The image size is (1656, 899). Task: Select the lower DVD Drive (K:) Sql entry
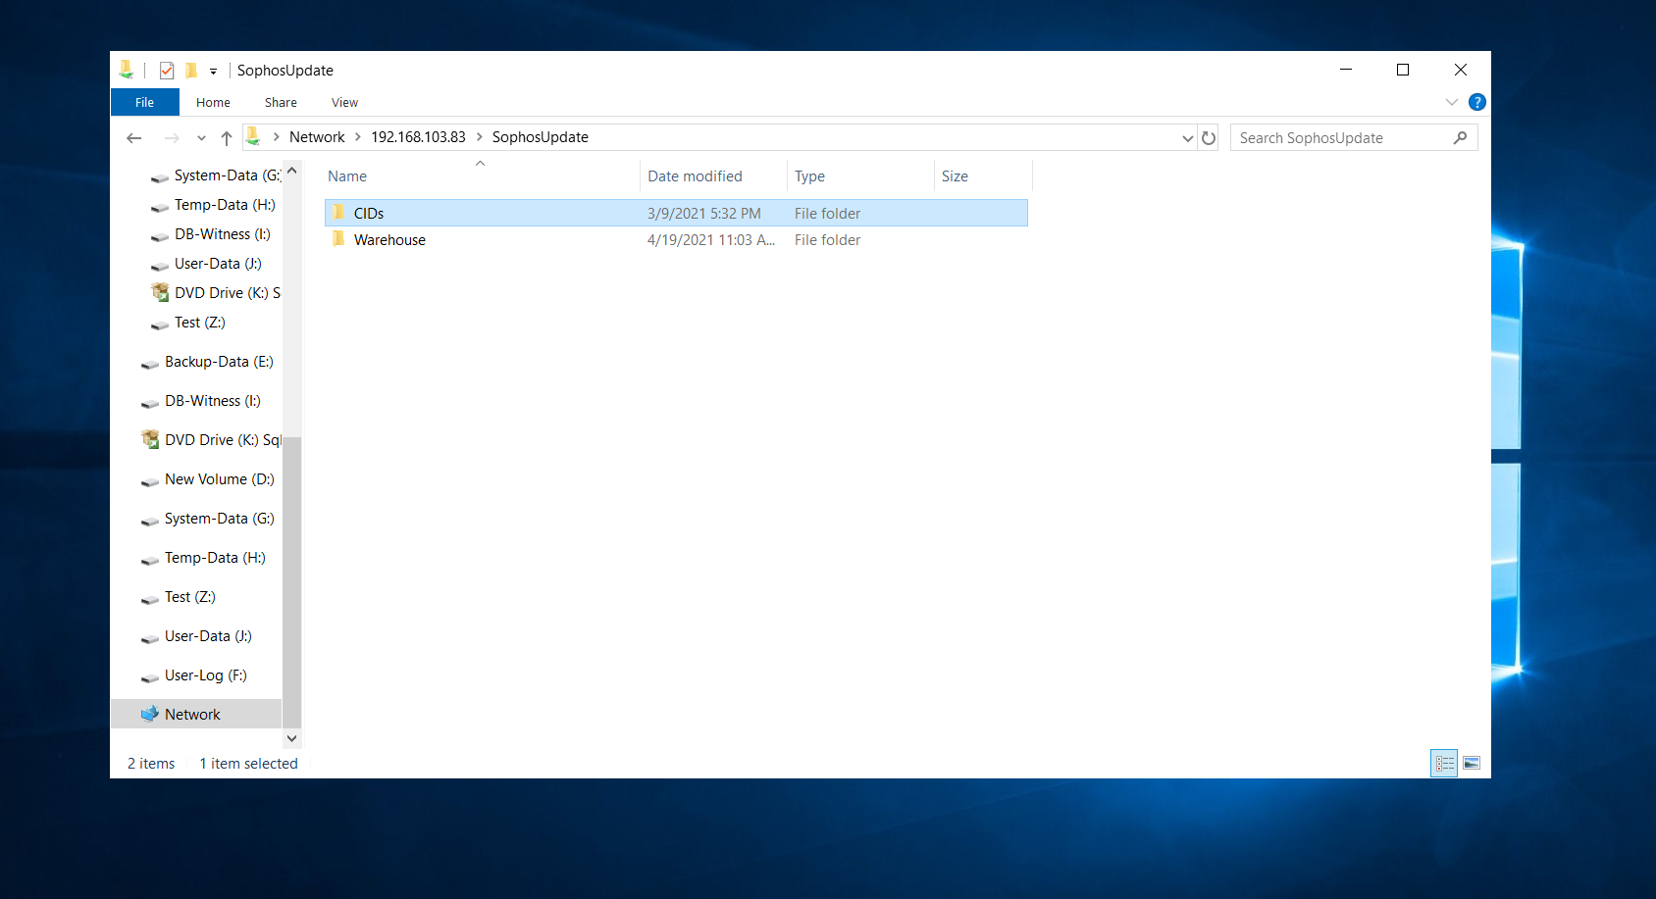pyautogui.click(x=211, y=440)
